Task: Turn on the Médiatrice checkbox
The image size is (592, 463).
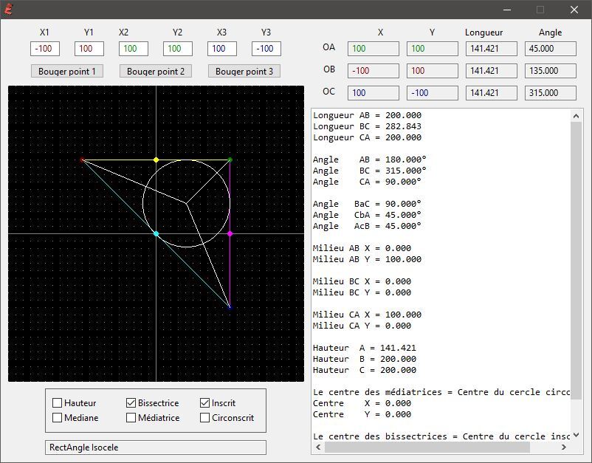Action: tap(131, 418)
